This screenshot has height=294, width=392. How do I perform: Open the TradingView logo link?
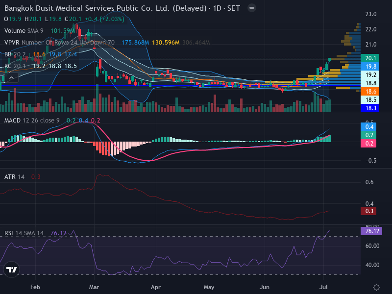pos(11,269)
